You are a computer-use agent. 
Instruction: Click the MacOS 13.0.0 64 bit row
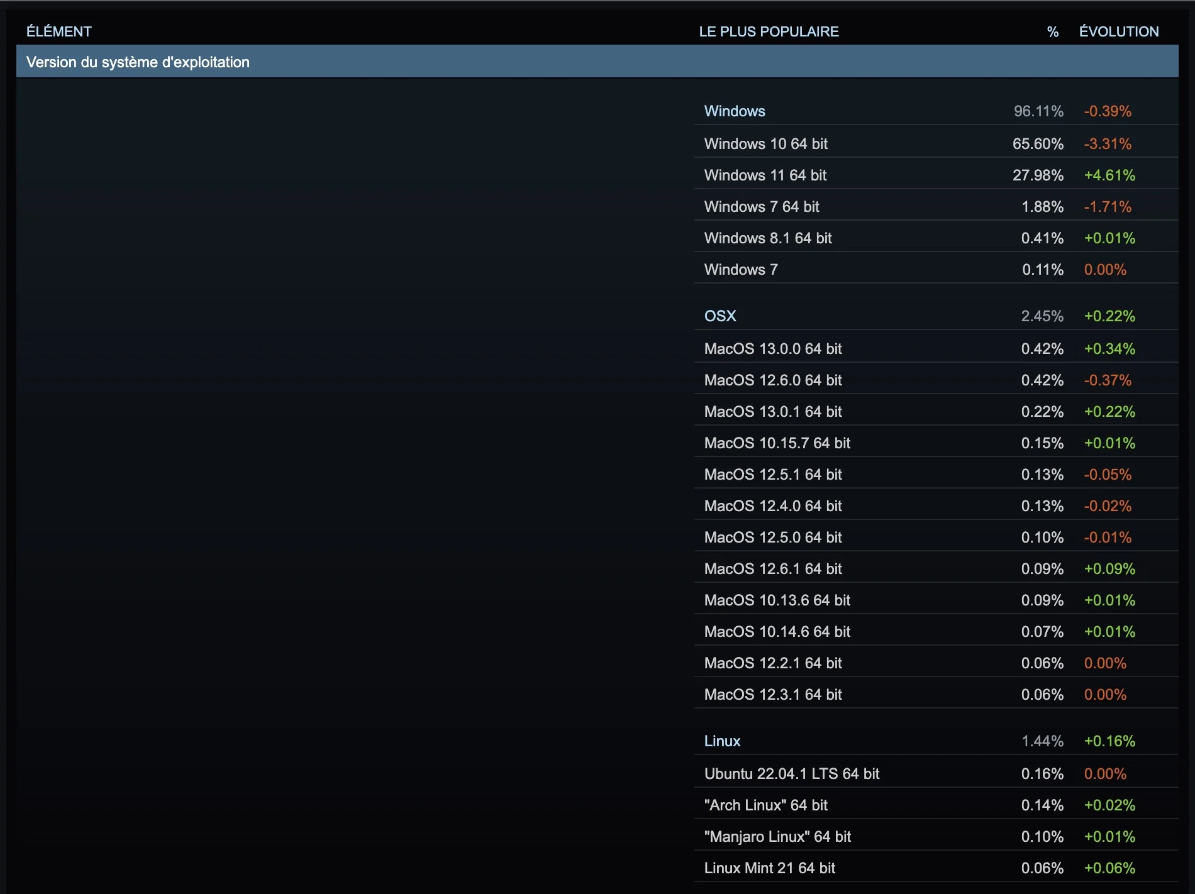(x=772, y=349)
